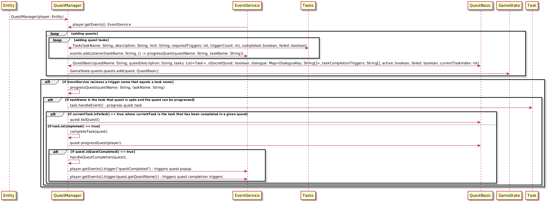This screenshot has width=548, height=203.
Task: Select the 'quest.failQuest()' message
Action: tap(85, 120)
